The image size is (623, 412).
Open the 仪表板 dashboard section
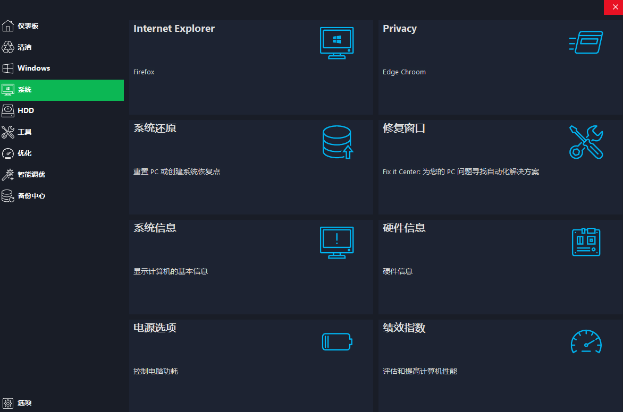pyautogui.click(x=28, y=26)
